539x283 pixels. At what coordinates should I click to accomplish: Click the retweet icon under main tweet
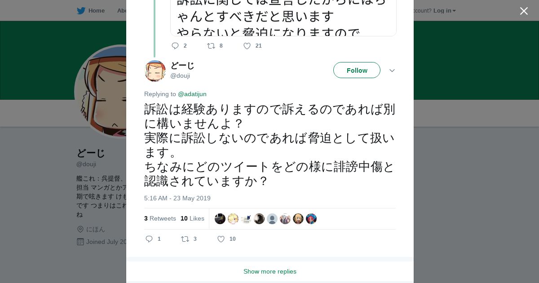[x=185, y=239]
